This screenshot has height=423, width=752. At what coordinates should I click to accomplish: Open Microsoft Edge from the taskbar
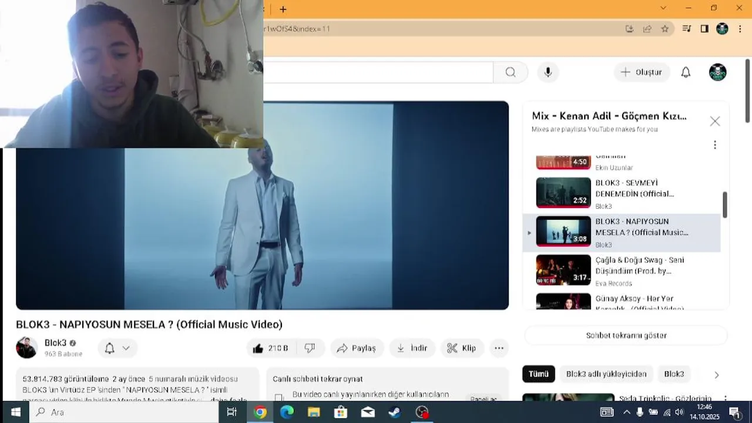click(287, 412)
